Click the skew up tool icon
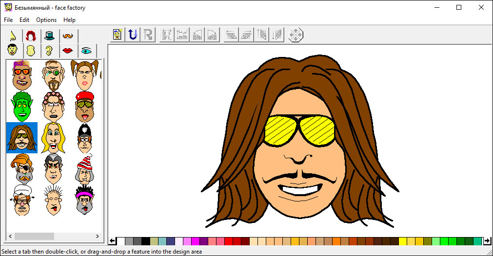 click(x=261, y=35)
